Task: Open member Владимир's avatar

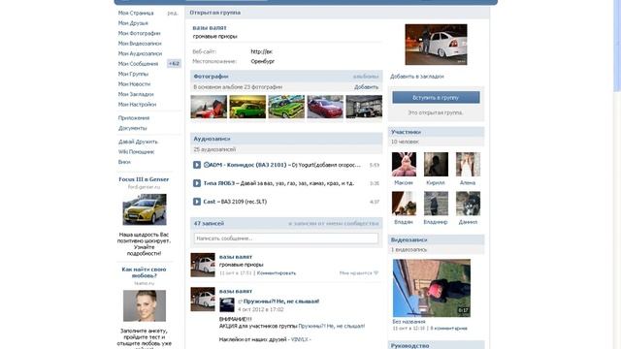Action: [436, 204]
